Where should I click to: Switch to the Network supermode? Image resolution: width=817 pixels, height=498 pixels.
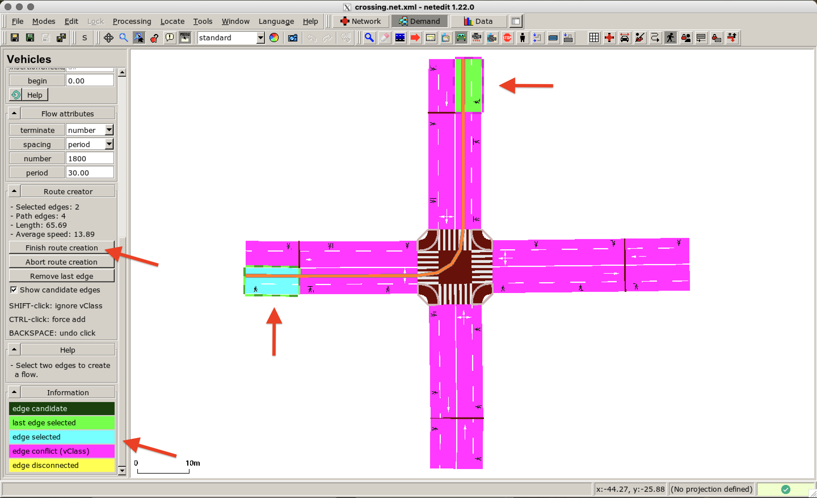pyautogui.click(x=361, y=21)
